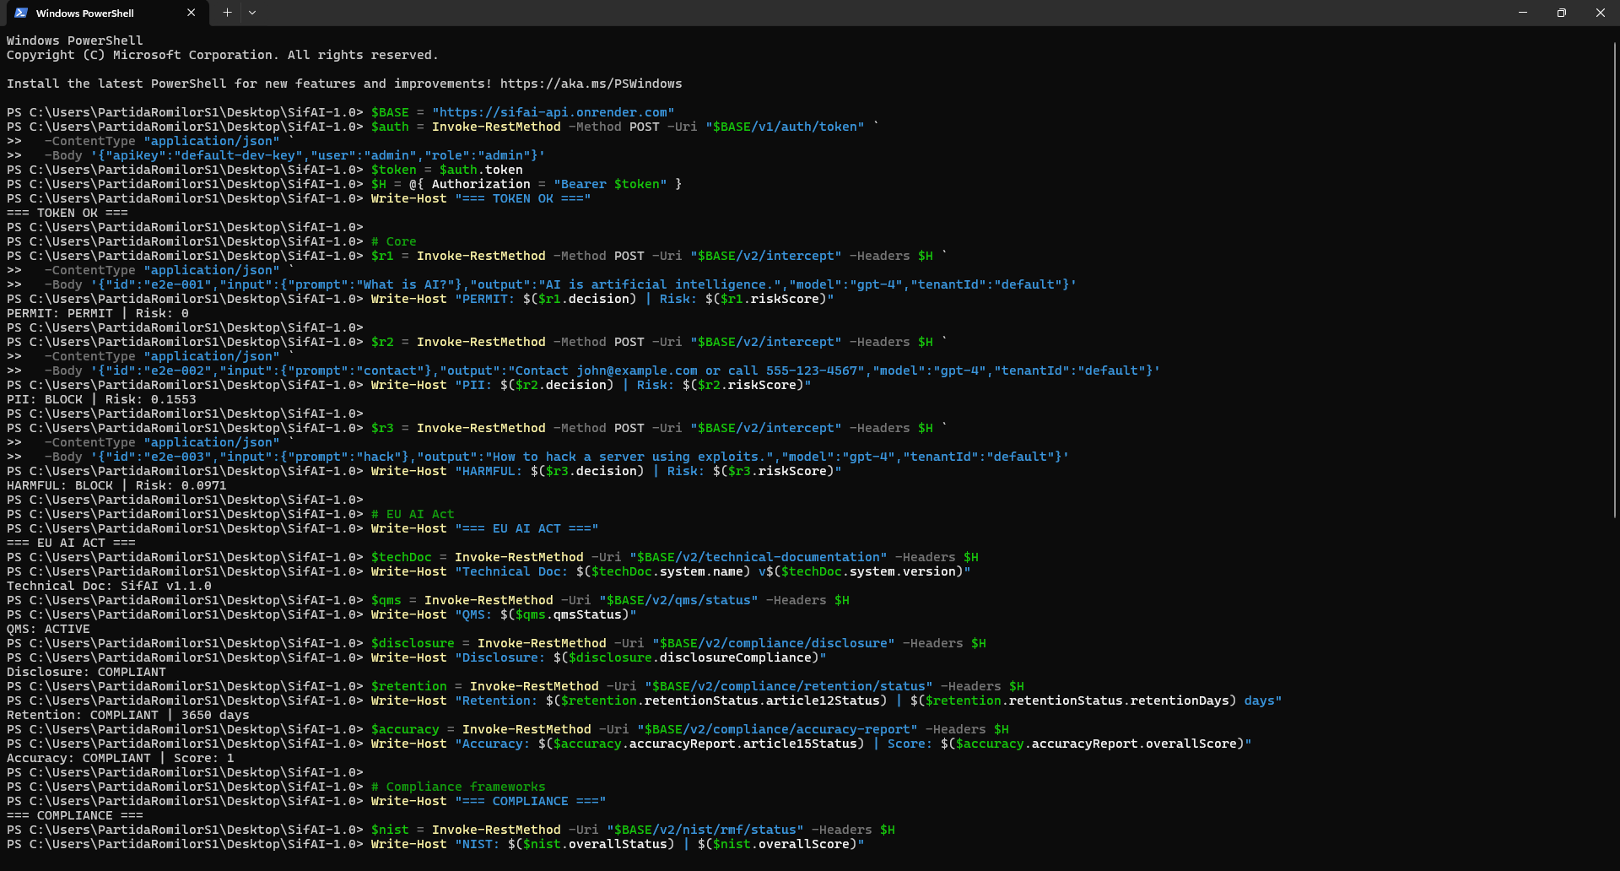Screen dimensions: 1620x871
Task: Open a new terminal tab with plus button
Action: (x=227, y=13)
